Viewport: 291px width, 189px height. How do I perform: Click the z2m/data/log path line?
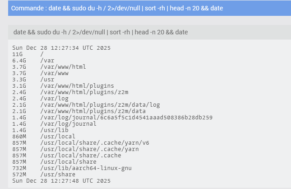click(100, 104)
